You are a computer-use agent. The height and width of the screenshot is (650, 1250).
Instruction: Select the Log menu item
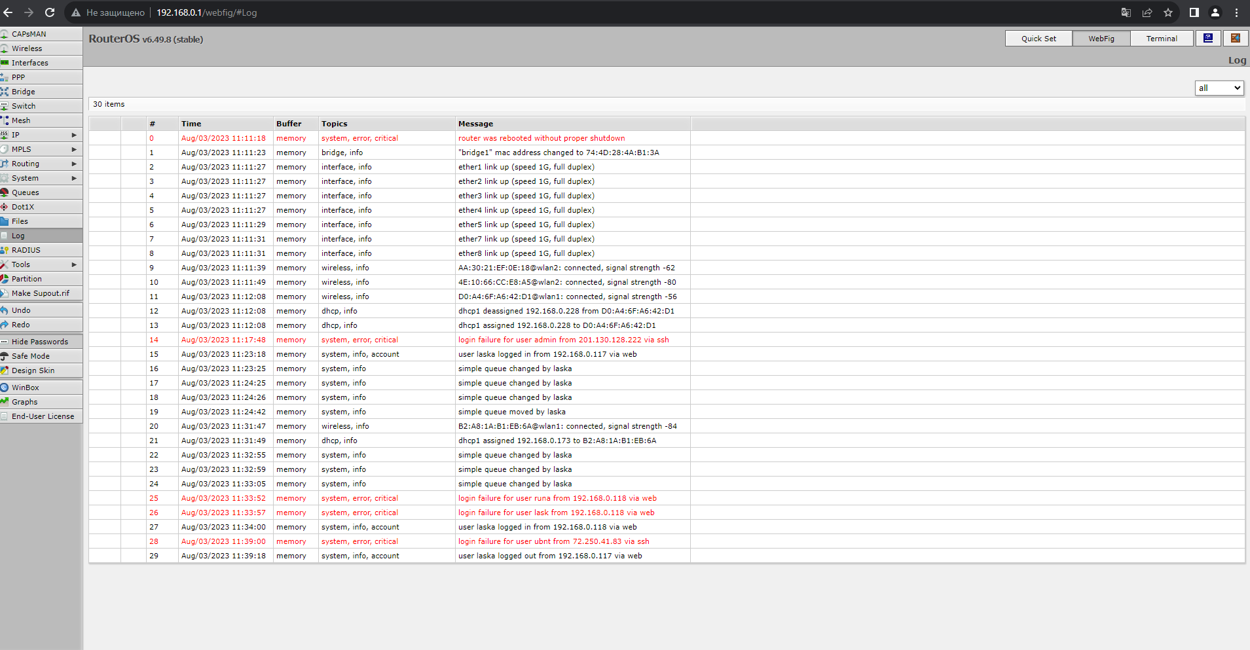click(41, 236)
